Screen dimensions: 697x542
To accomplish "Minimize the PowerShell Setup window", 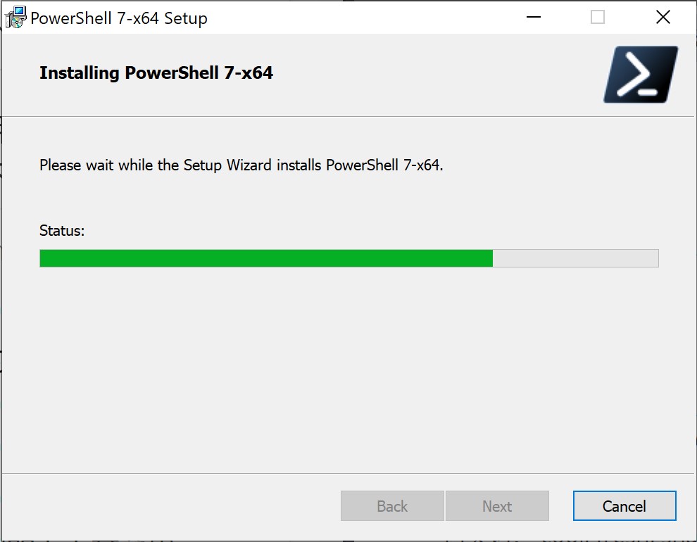I will [534, 18].
